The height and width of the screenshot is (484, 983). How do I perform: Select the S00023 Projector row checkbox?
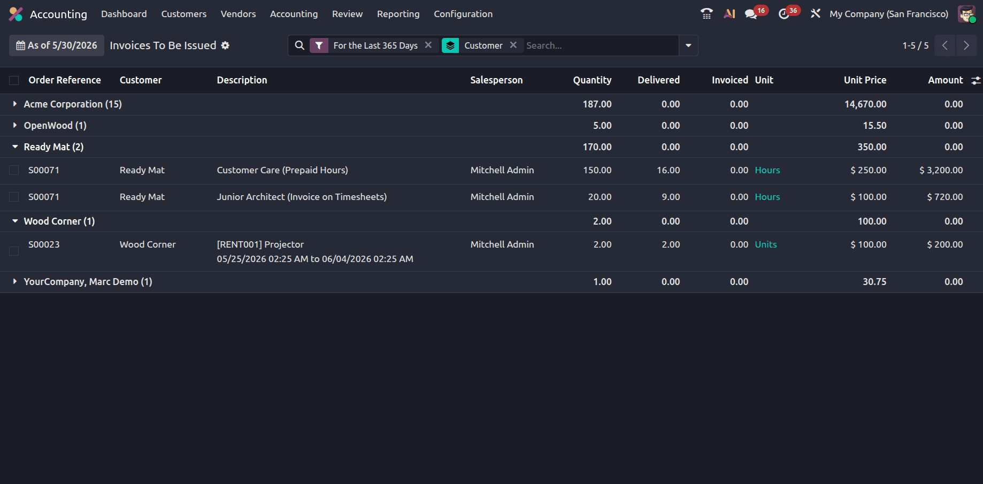tap(14, 251)
